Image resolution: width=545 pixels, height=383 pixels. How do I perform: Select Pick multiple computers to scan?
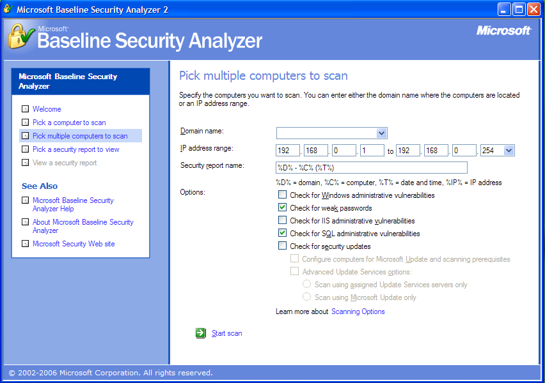pos(80,136)
